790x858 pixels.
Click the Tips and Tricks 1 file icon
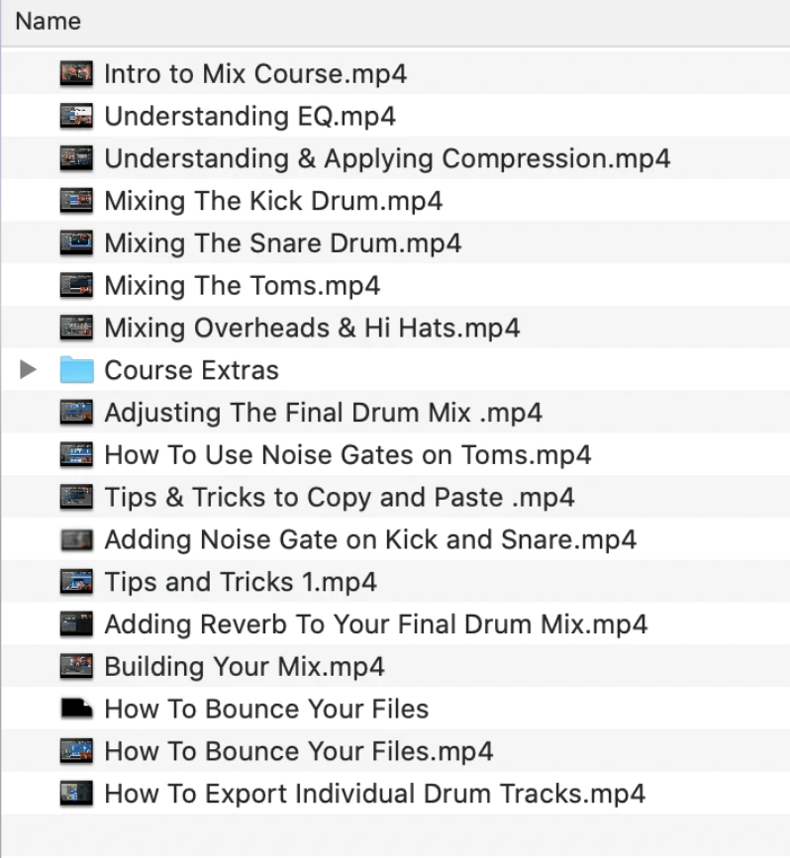click(76, 582)
